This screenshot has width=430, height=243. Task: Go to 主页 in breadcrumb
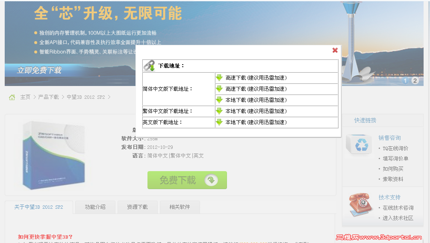[x=25, y=97]
